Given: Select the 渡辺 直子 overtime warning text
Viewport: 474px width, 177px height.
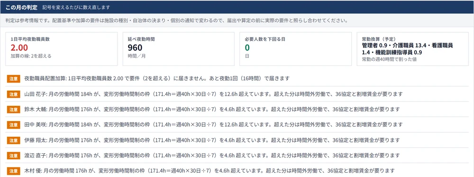Looking at the screenshot, I should click(212, 156).
